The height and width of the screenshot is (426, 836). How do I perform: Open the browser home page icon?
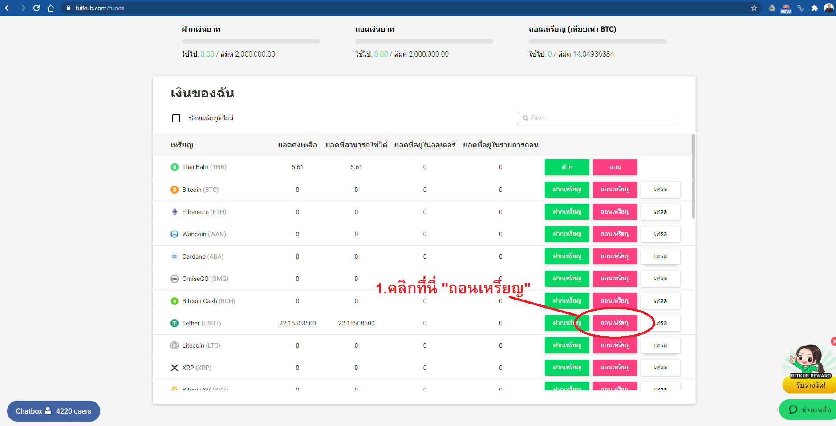51,8
